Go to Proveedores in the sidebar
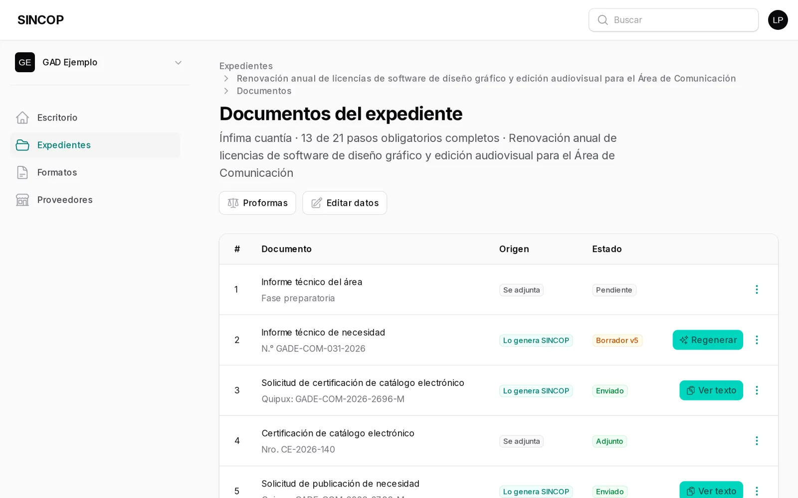798x498 pixels. tap(95, 200)
